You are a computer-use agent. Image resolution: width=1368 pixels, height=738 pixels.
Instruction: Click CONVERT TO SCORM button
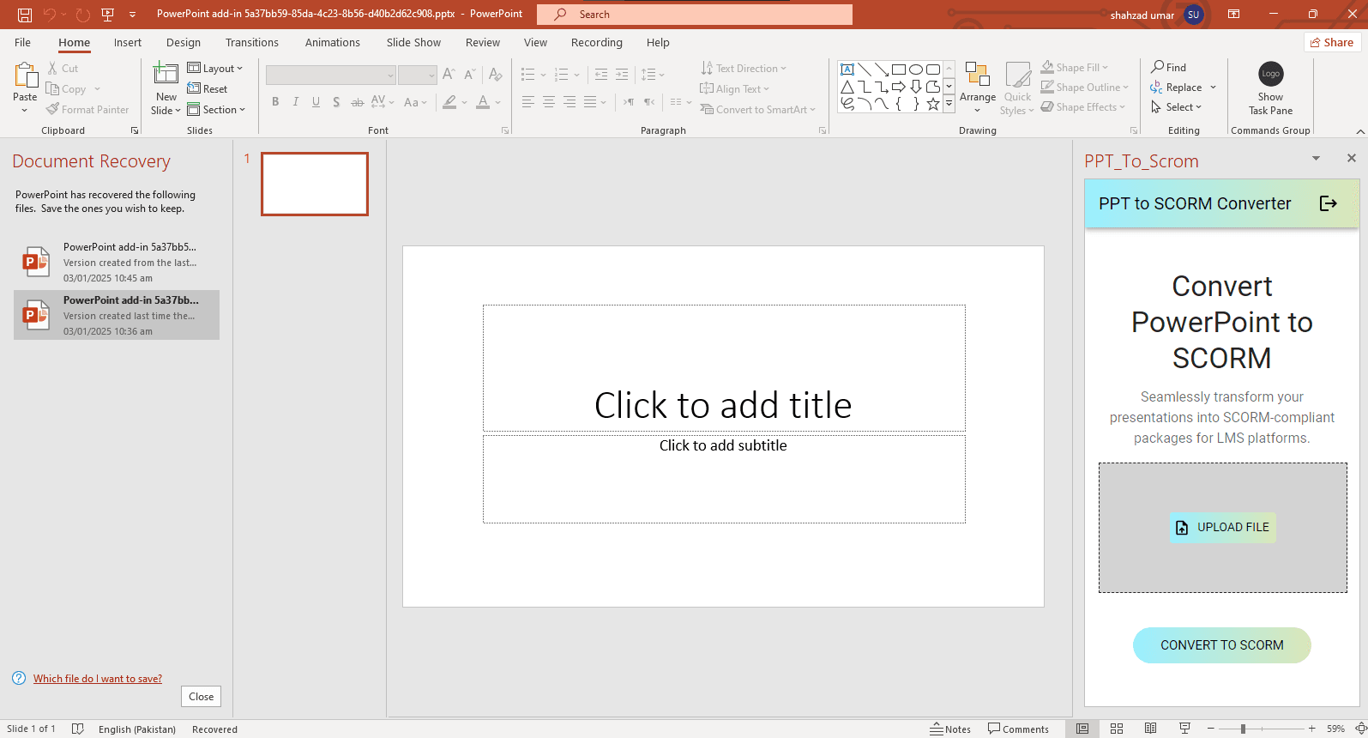click(x=1222, y=645)
